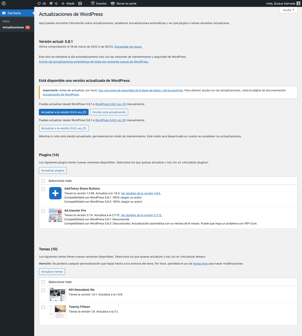Click Ocultar esta actualización button
302x336 pixels.
pos(109,112)
